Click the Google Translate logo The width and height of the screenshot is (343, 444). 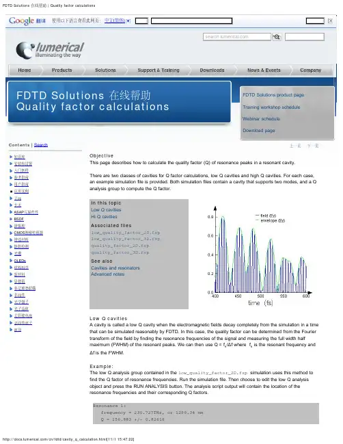tap(27, 21)
